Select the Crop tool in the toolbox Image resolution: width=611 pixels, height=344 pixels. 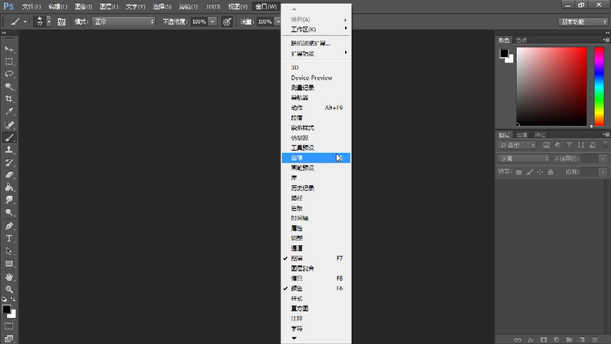pos(10,99)
